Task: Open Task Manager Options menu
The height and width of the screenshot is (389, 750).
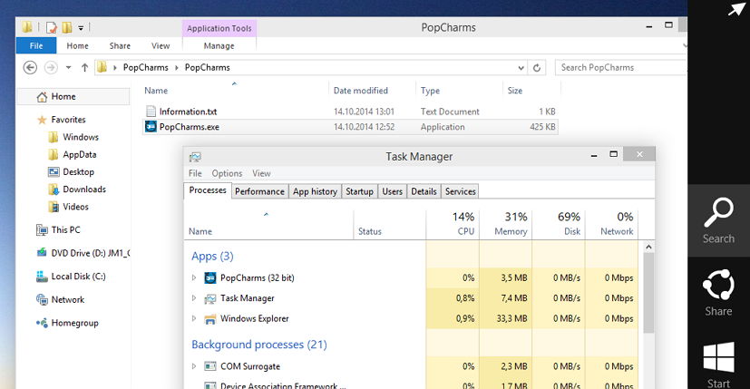Action: pyautogui.click(x=228, y=173)
